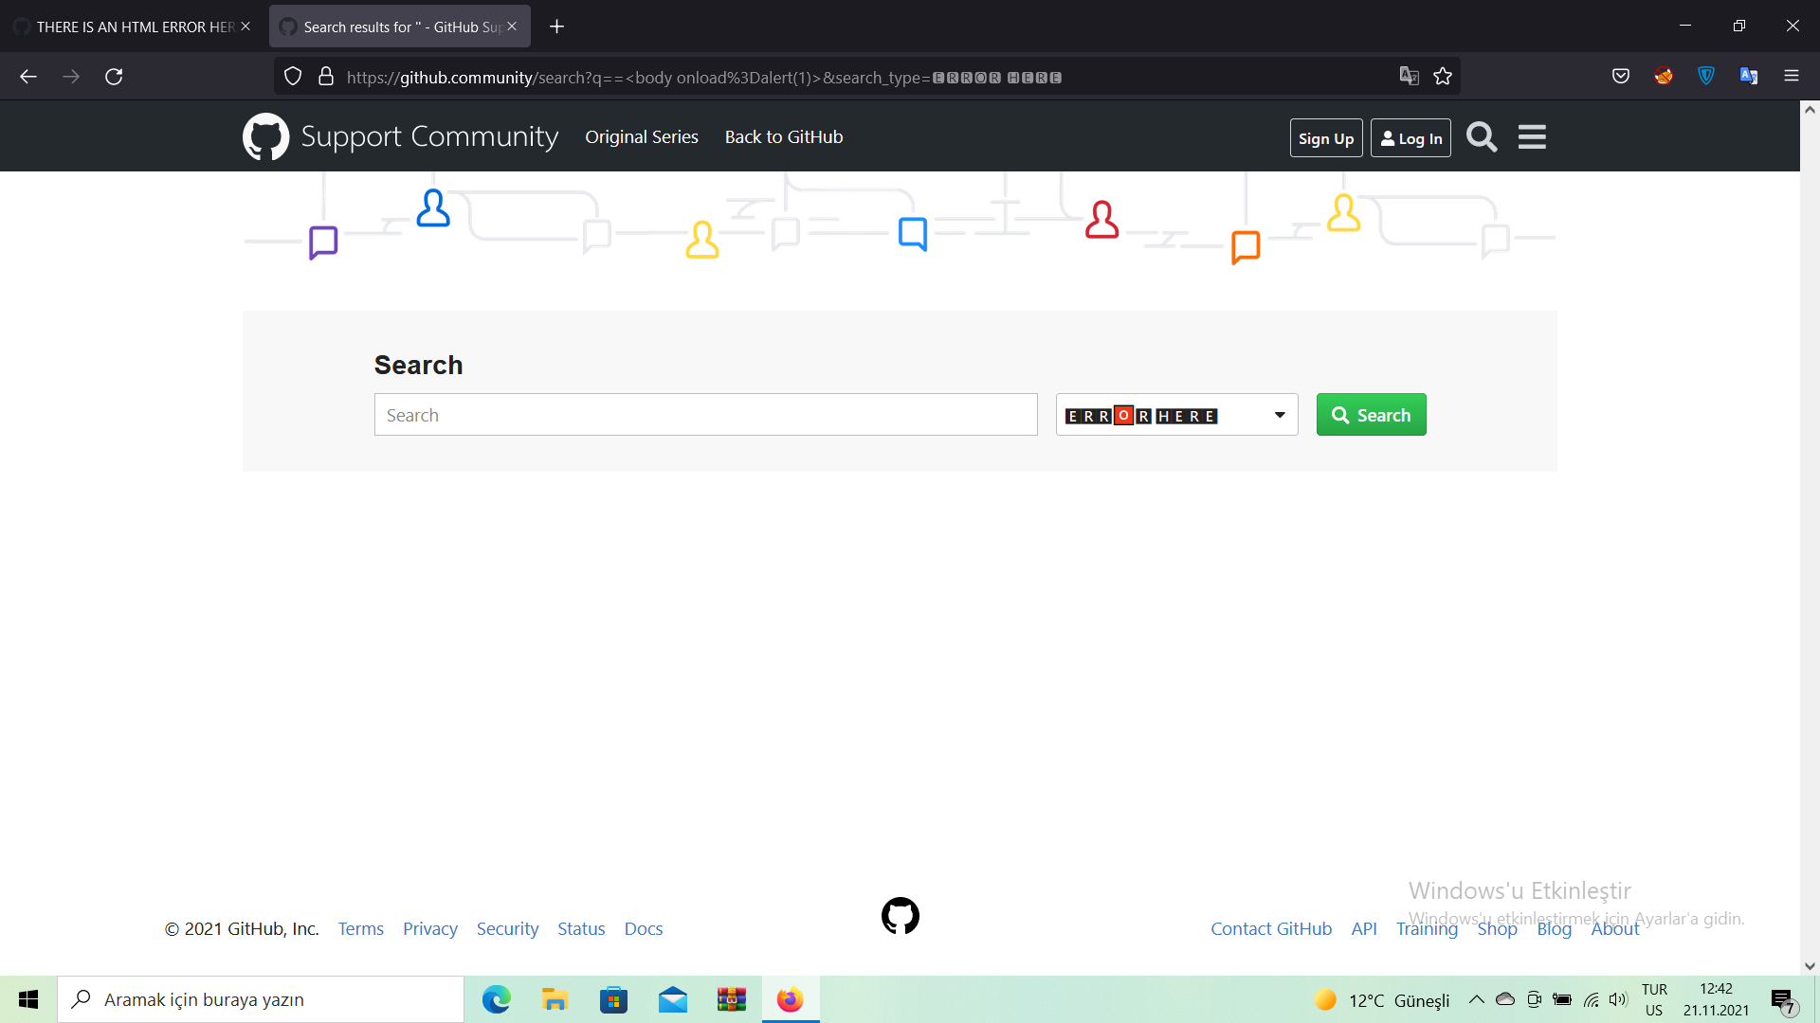Launch Microsoft Edge from the taskbar
The image size is (1820, 1023).
496,999
